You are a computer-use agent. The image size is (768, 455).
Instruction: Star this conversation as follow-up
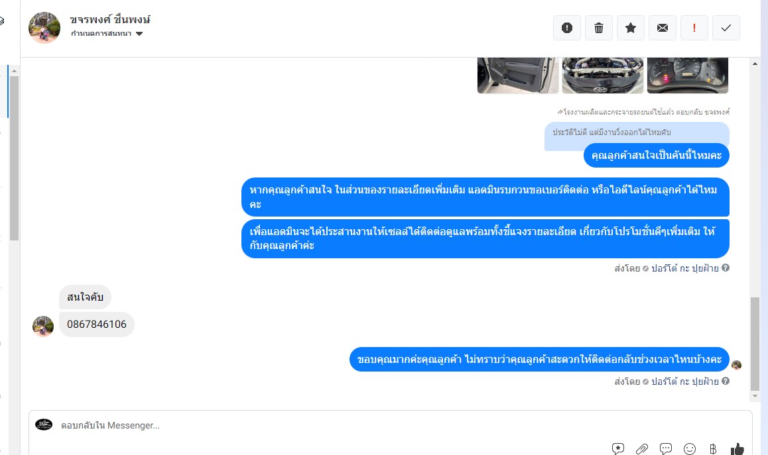point(630,28)
